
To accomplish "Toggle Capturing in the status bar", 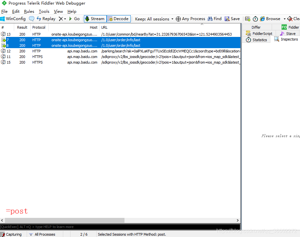I will point(12,234).
